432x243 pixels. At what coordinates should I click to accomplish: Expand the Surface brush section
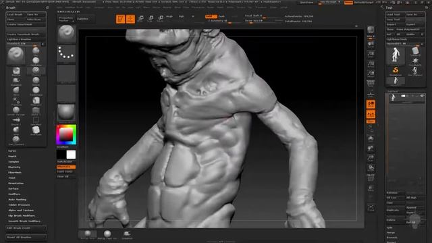(x=13, y=189)
